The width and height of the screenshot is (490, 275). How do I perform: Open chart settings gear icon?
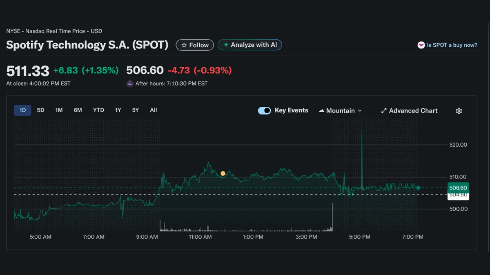459,111
